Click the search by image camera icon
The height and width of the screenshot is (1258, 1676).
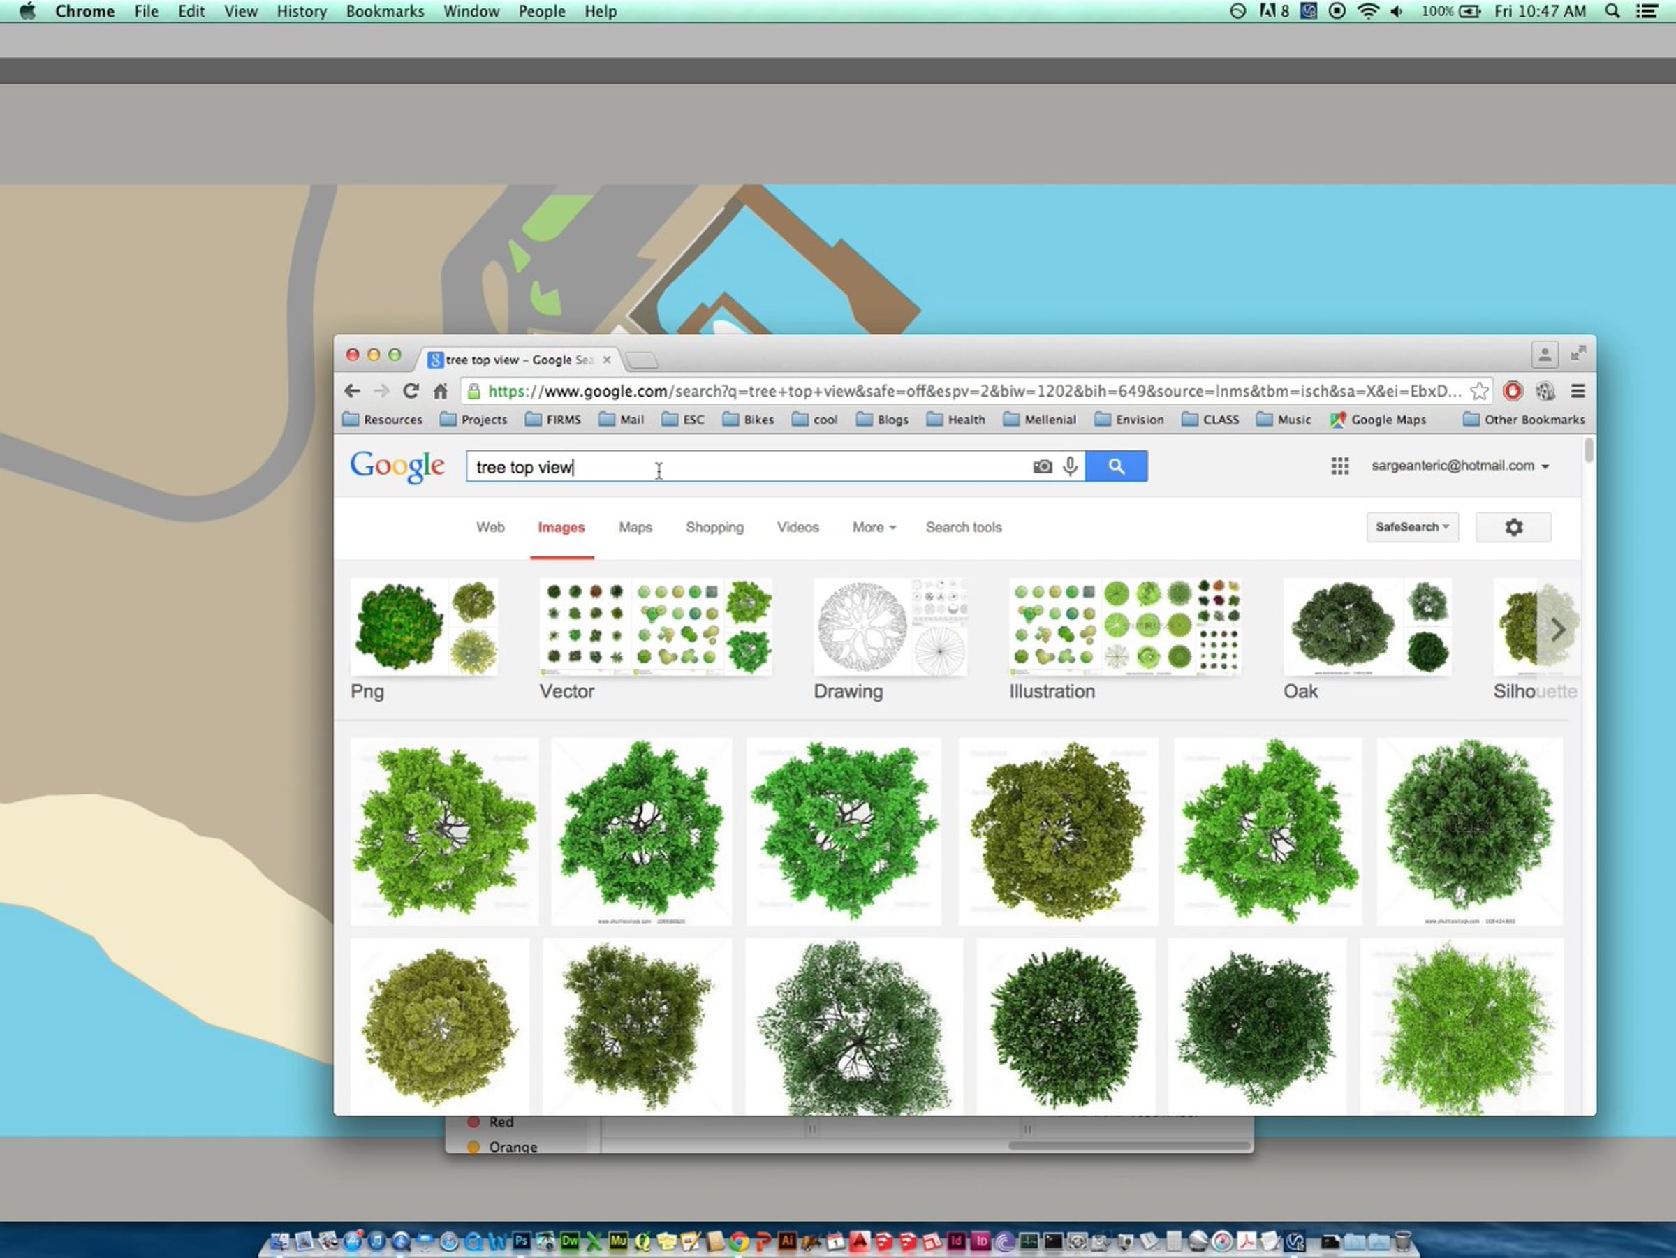pyautogui.click(x=1042, y=466)
